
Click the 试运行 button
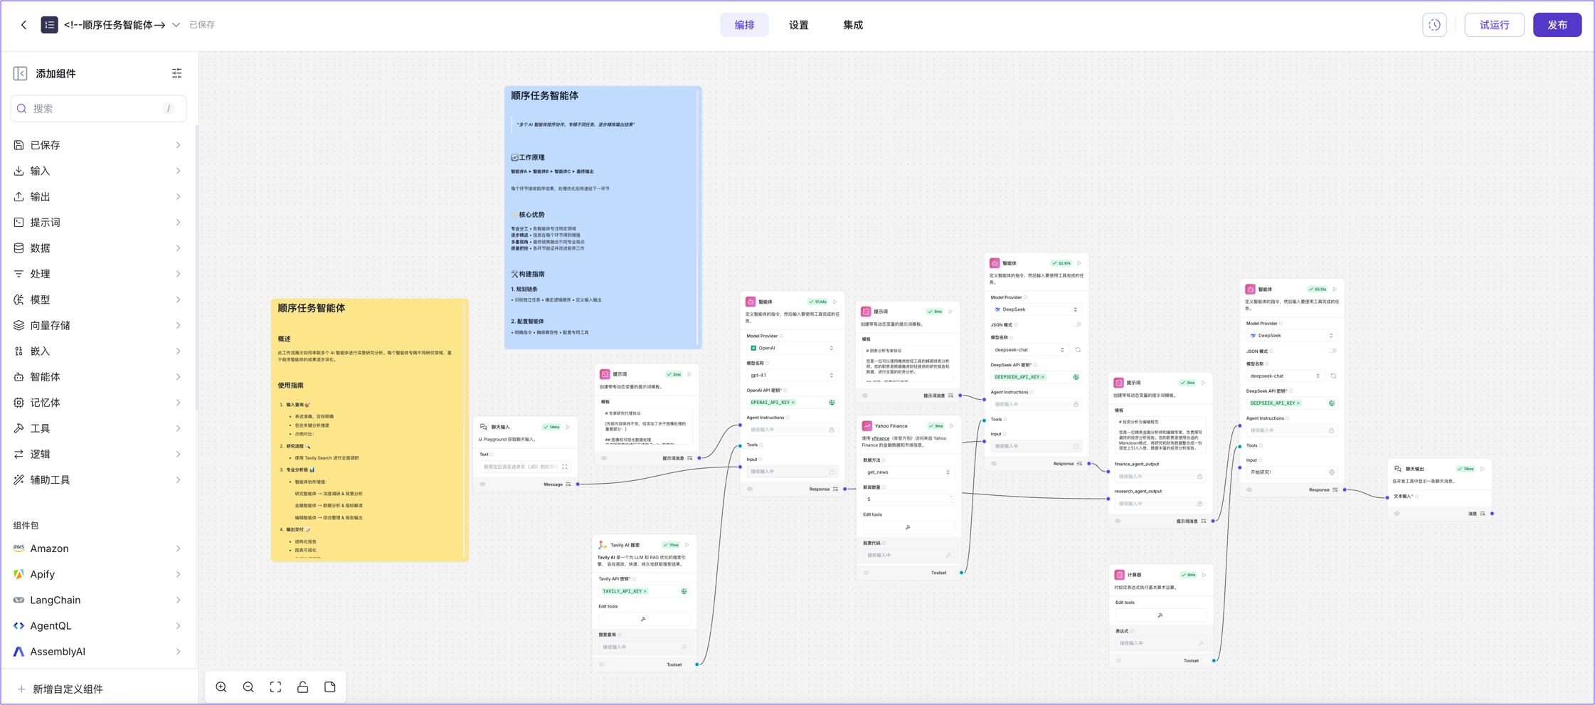pos(1494,25)
